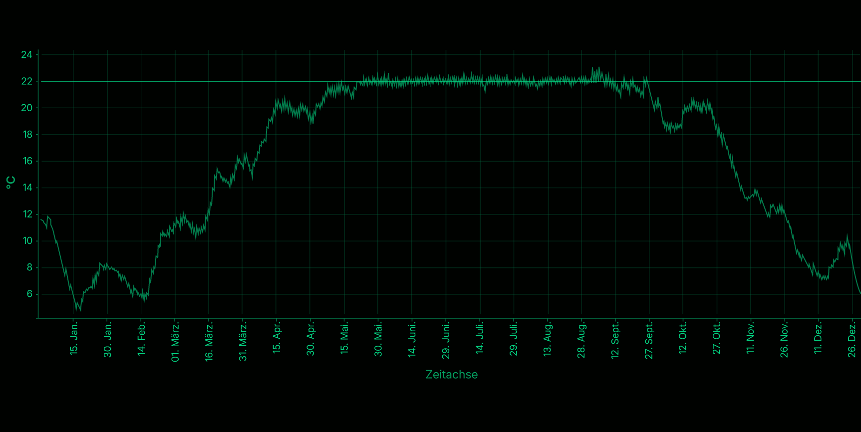Select the y-axis tick label "14"
The image size is (861, 432).
click(26, 188)
